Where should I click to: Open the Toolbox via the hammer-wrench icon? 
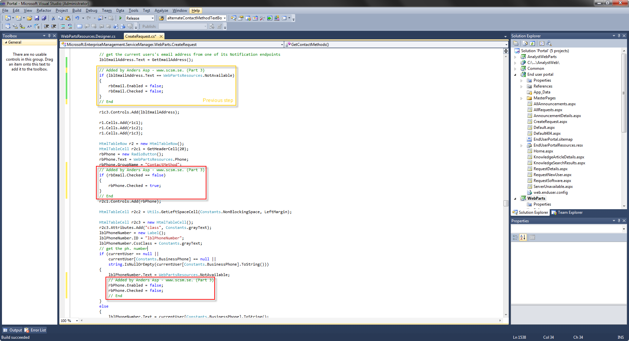click(x=262, y=18)
